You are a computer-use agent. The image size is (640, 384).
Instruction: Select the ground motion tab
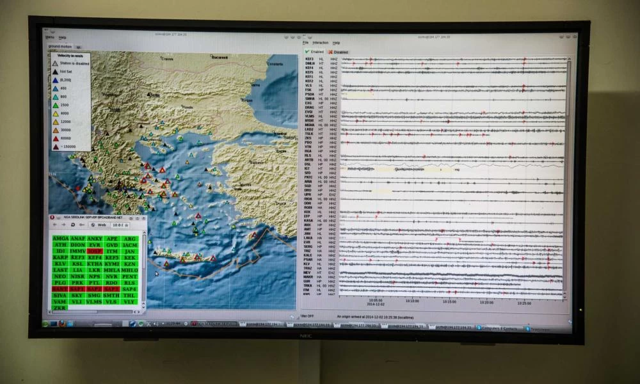pyautogui.click(x=60, y=47)
